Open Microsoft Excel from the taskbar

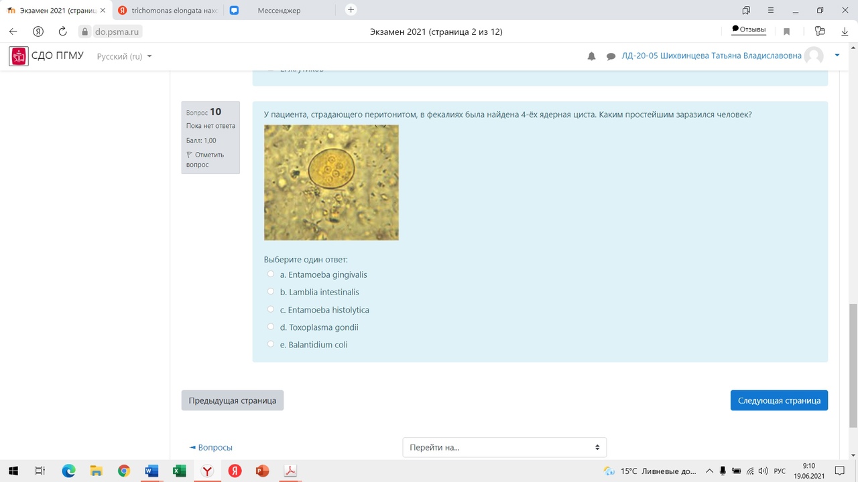click(179, 471)
